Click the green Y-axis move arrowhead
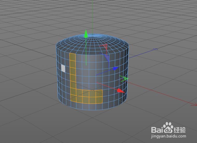197x143 pixels. tap(86, 34)
